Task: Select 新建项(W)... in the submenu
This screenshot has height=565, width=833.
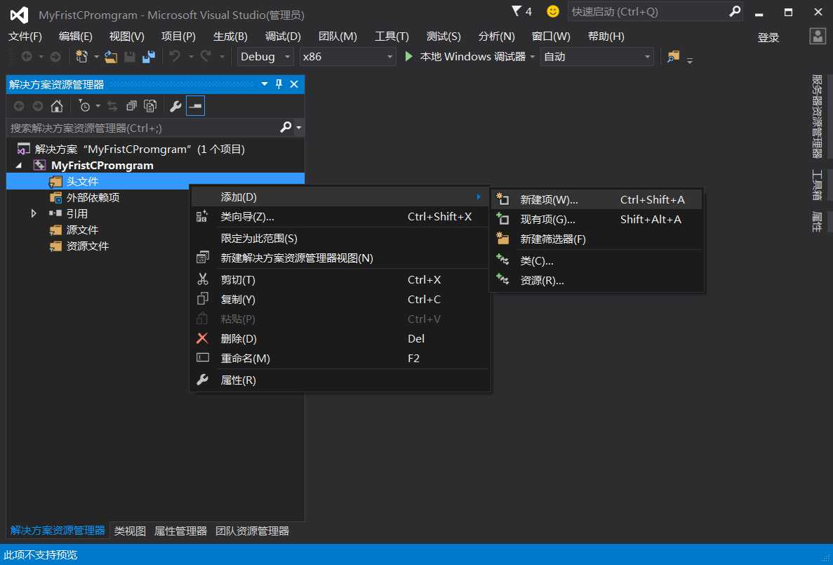Action: pyautogui.click(x=597, y=200)
